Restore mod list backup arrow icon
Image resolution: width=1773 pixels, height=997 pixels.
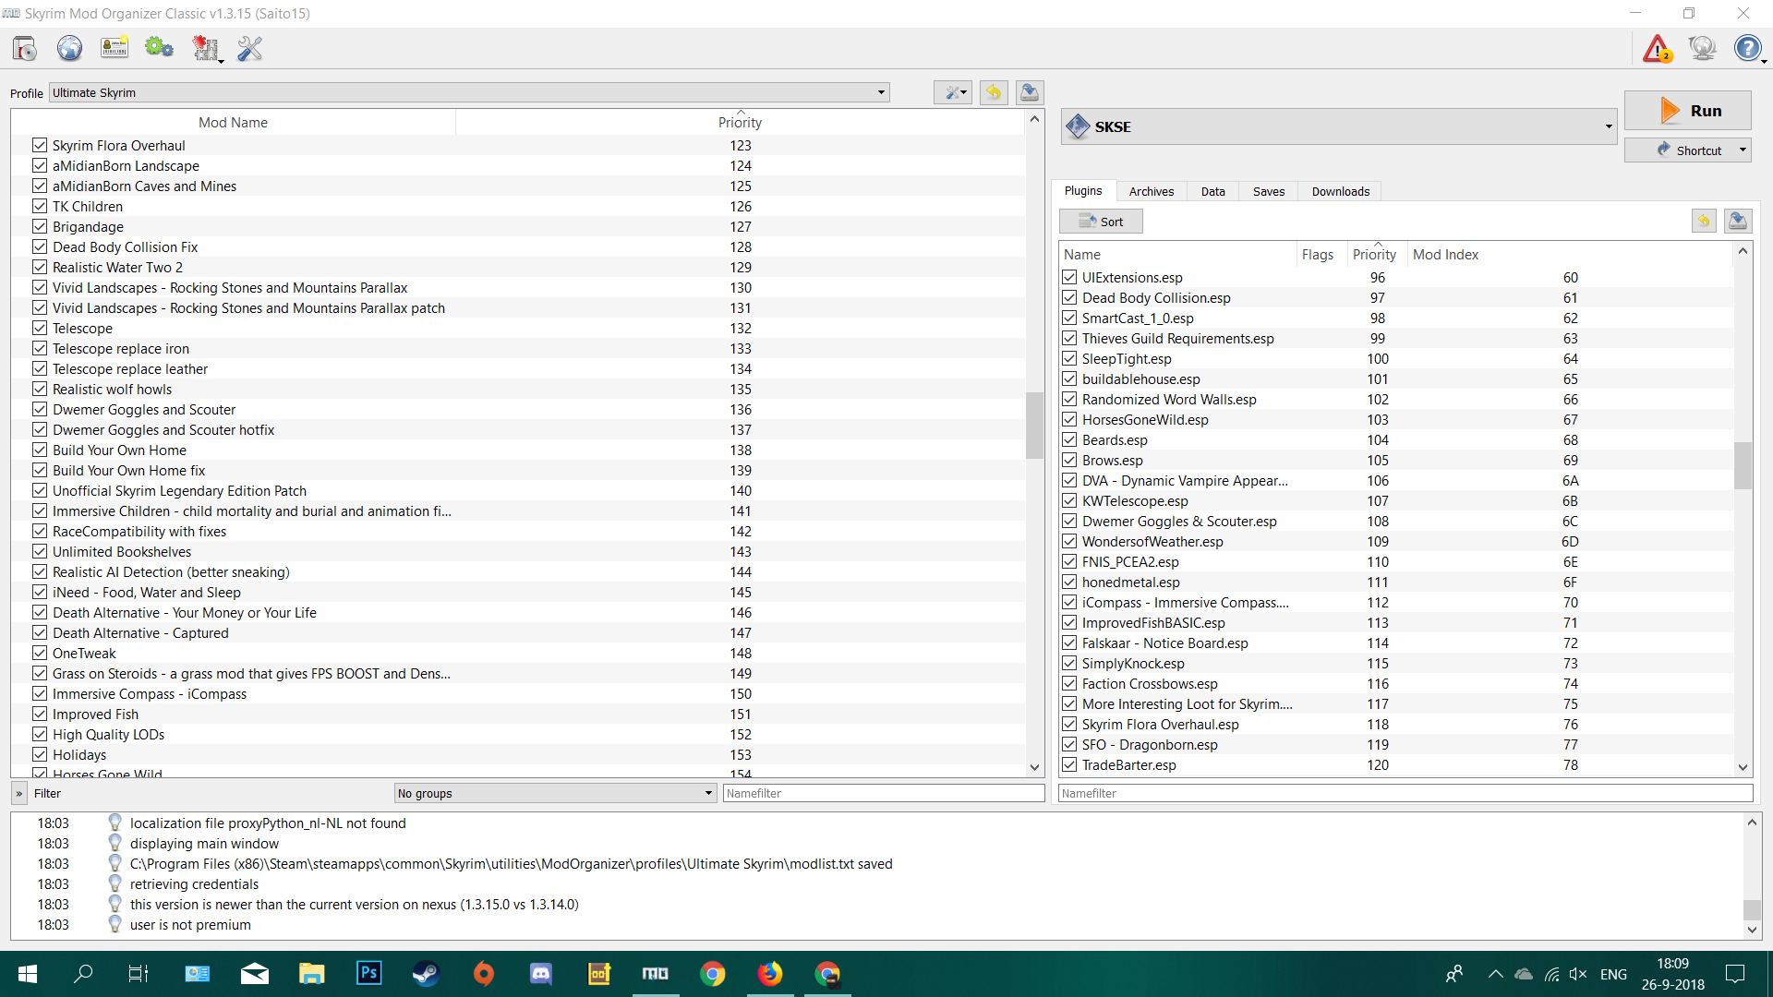(x=994, y=92)
